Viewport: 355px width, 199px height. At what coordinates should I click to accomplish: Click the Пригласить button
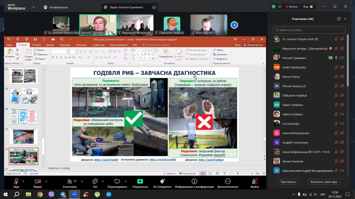click(288, 182)
